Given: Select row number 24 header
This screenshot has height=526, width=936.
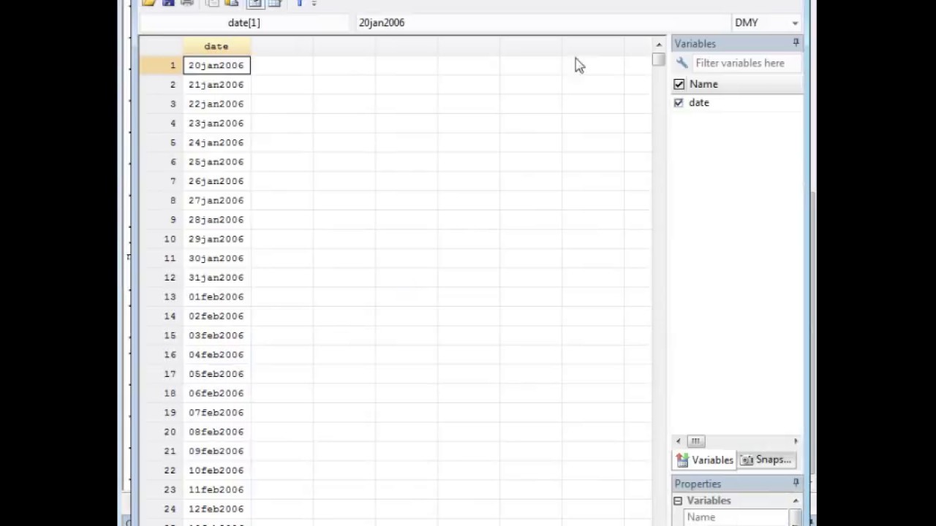Looking at the screenshot, I should (161, 509).
